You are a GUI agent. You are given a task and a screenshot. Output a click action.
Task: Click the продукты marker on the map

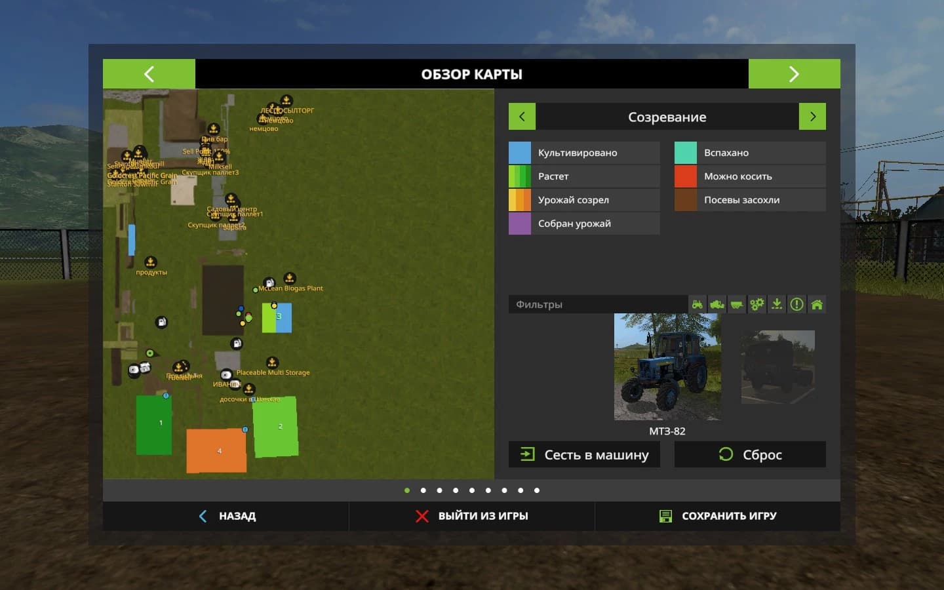tap(150, 262)
